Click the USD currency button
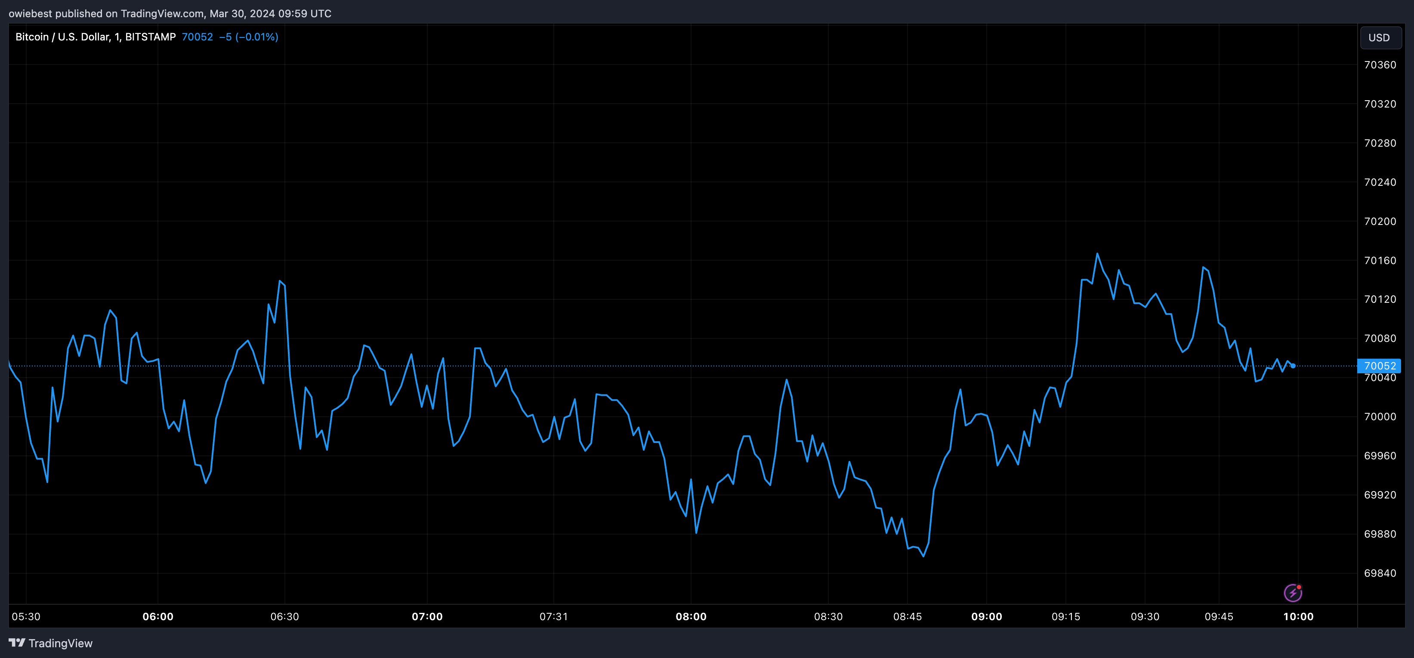Screen dimensions: 1414x658 [x=1380, y=37]
